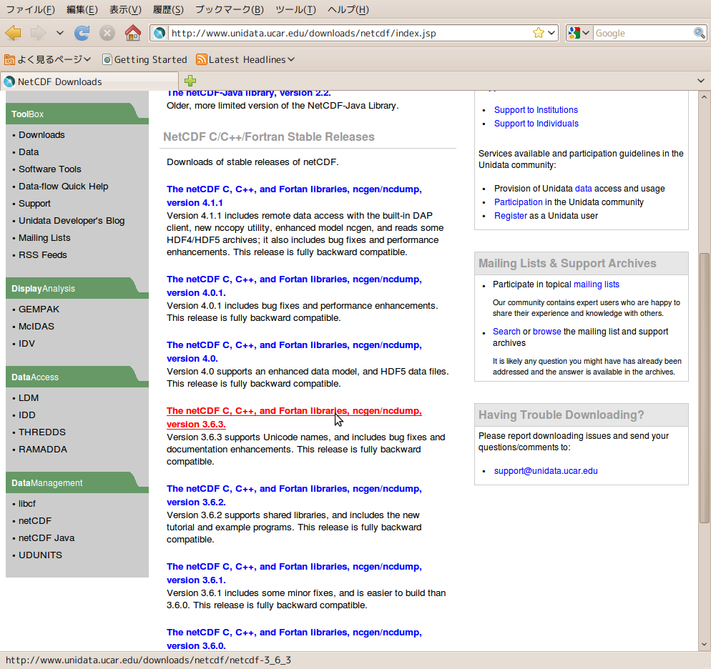Expand the Latest Headlines feed
Image resolution: width=711 pixels, height=669 pixels.
pos(245,59)
